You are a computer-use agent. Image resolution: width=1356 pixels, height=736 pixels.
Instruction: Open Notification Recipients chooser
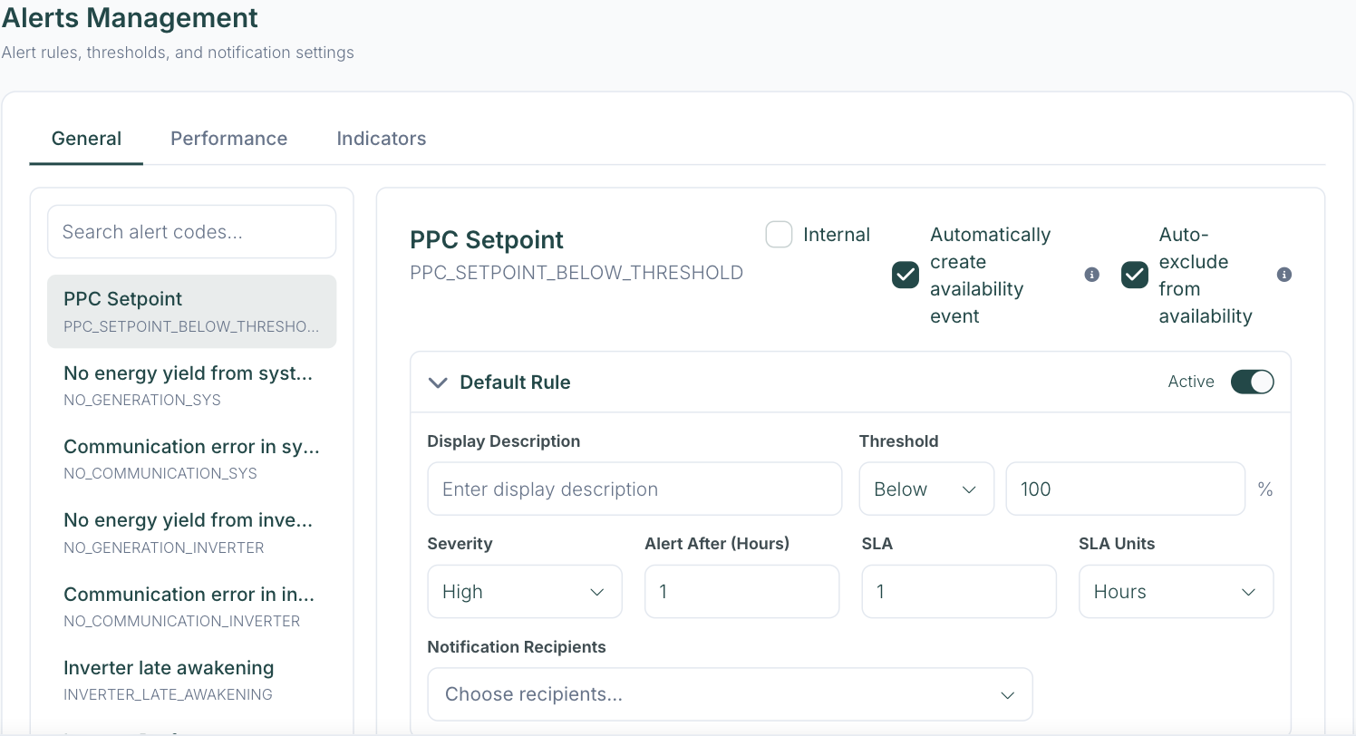tap(730, 694)
